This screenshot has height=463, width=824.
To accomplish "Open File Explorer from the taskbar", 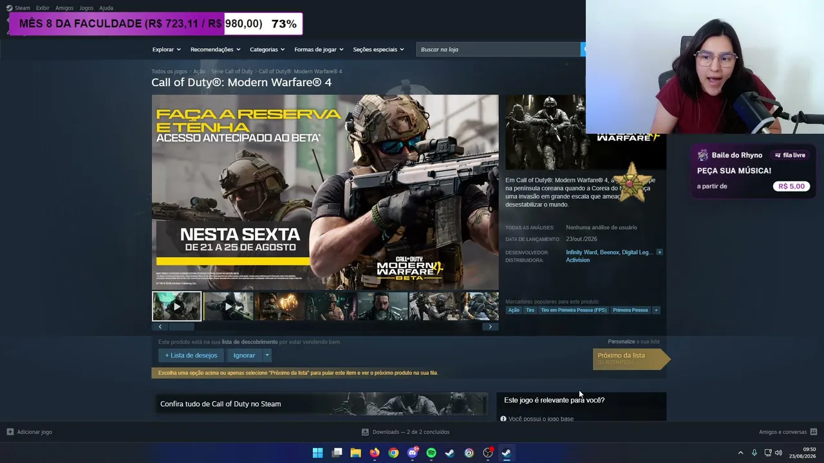I will 355,453.
